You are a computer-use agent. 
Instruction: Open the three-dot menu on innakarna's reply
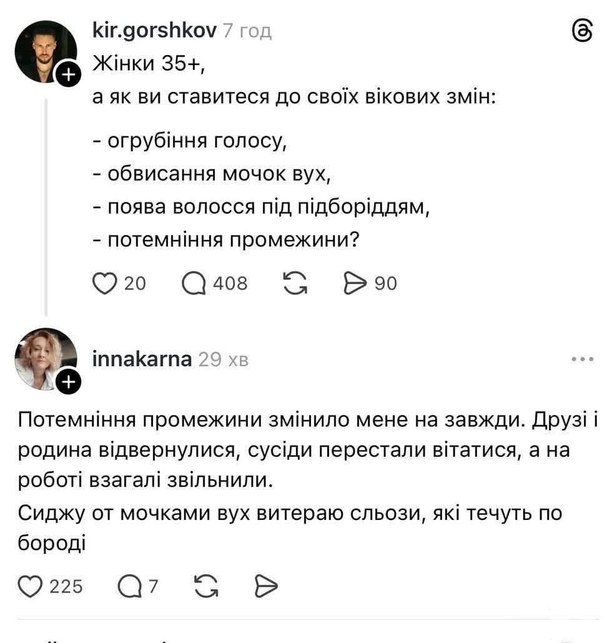(x=582, y=359)
